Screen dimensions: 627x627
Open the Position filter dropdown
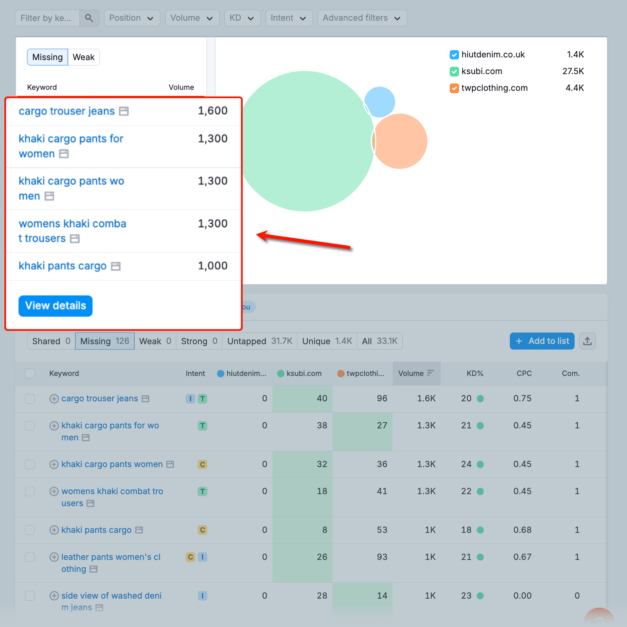click(132, 18)
